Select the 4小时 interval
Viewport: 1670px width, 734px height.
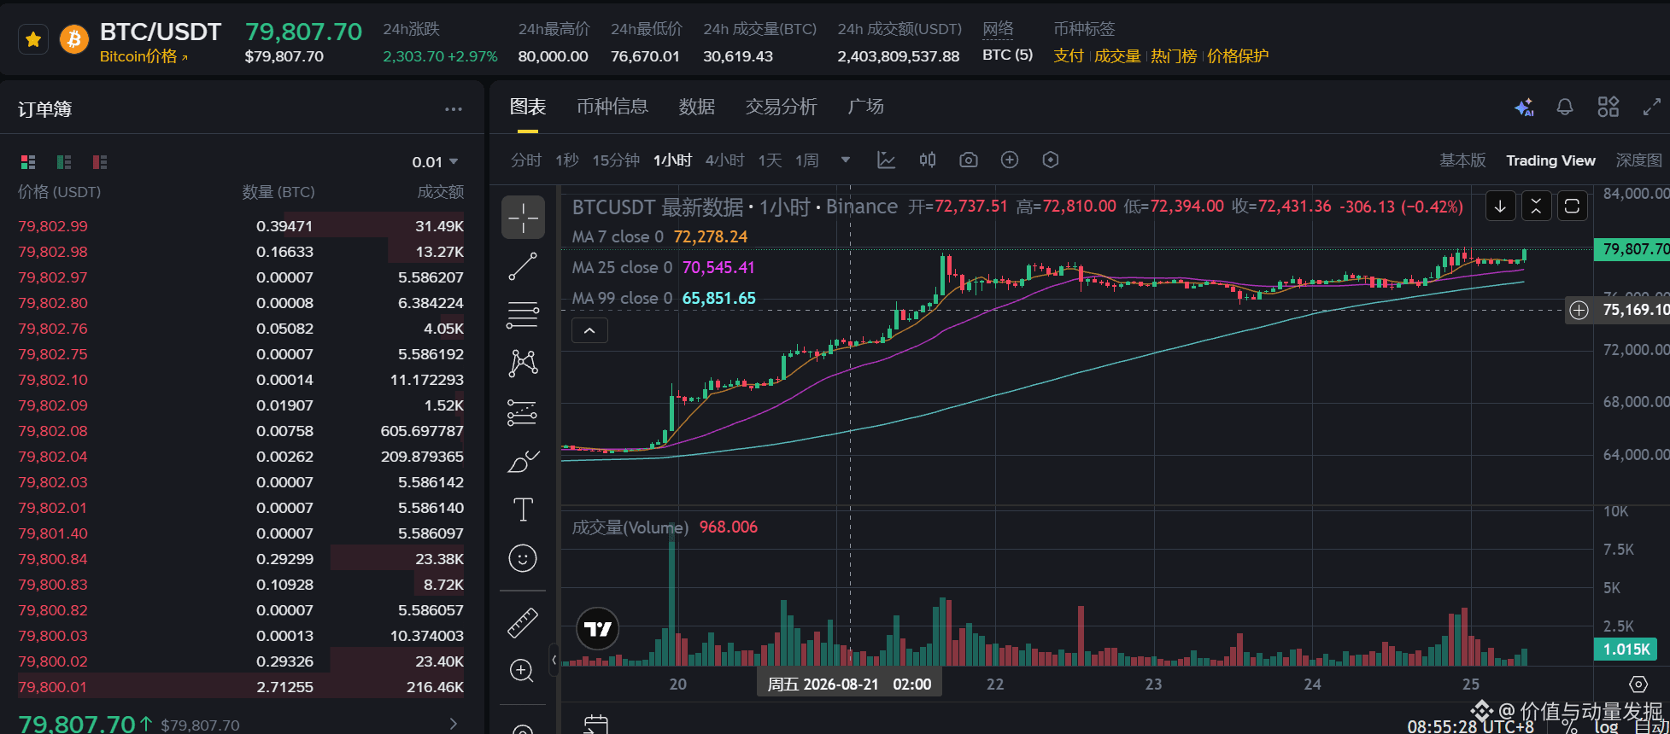tap(725, 160)
